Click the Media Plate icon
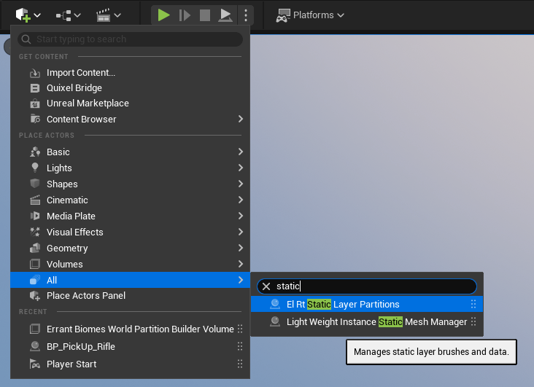This screenshot has width=534, height=387. 35,216
